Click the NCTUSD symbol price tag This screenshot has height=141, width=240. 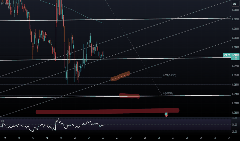(227, 55)
